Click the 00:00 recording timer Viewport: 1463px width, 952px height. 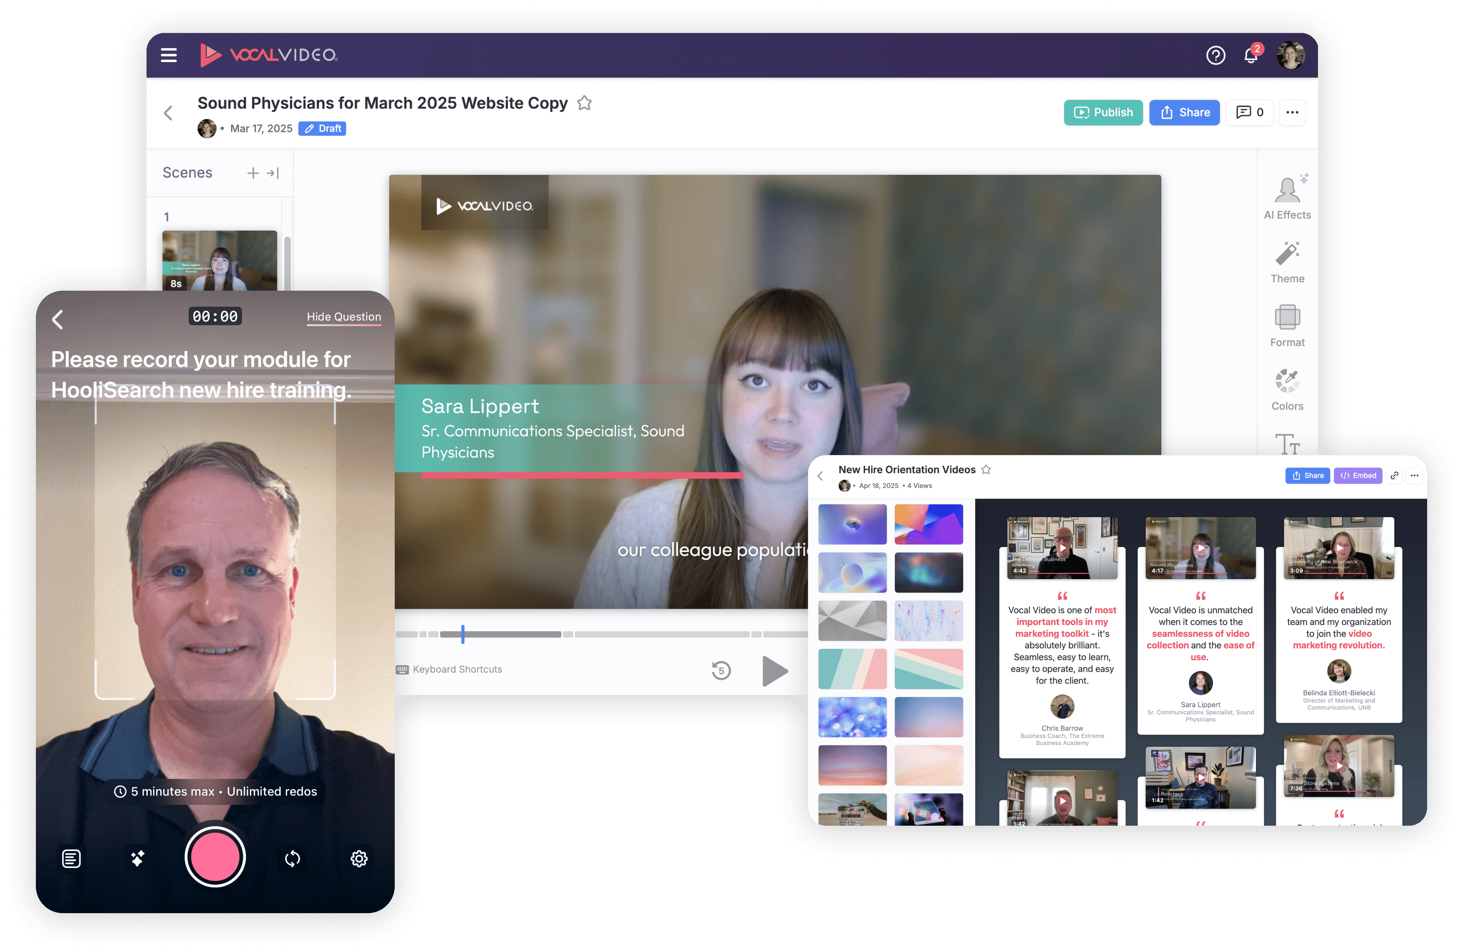tap(215, 316)
